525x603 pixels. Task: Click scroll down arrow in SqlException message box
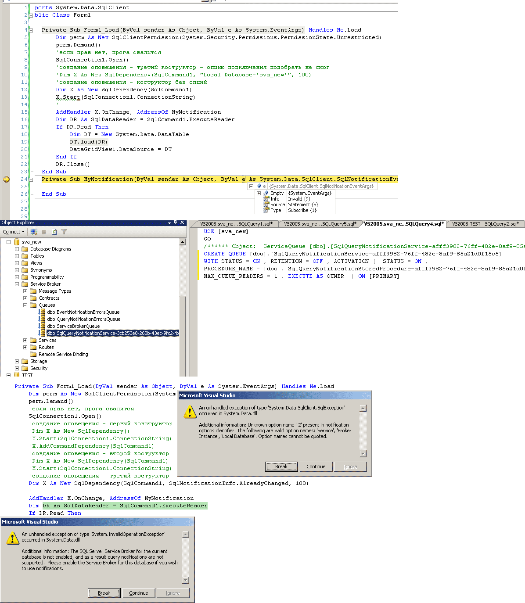(x=363, y=454)
